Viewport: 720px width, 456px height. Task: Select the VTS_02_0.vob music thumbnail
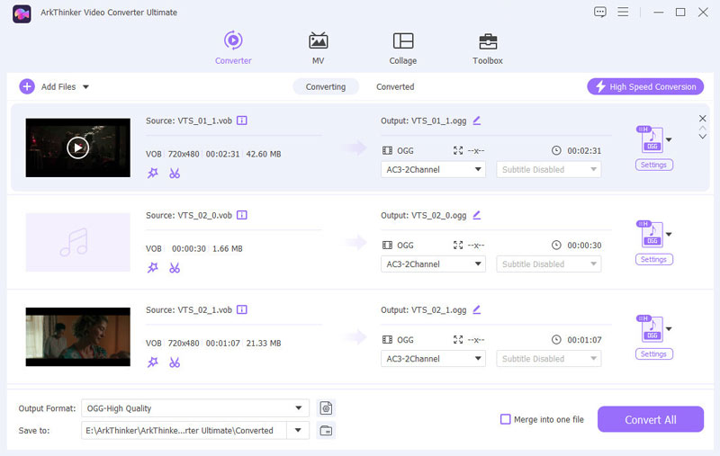pos(77,242)
